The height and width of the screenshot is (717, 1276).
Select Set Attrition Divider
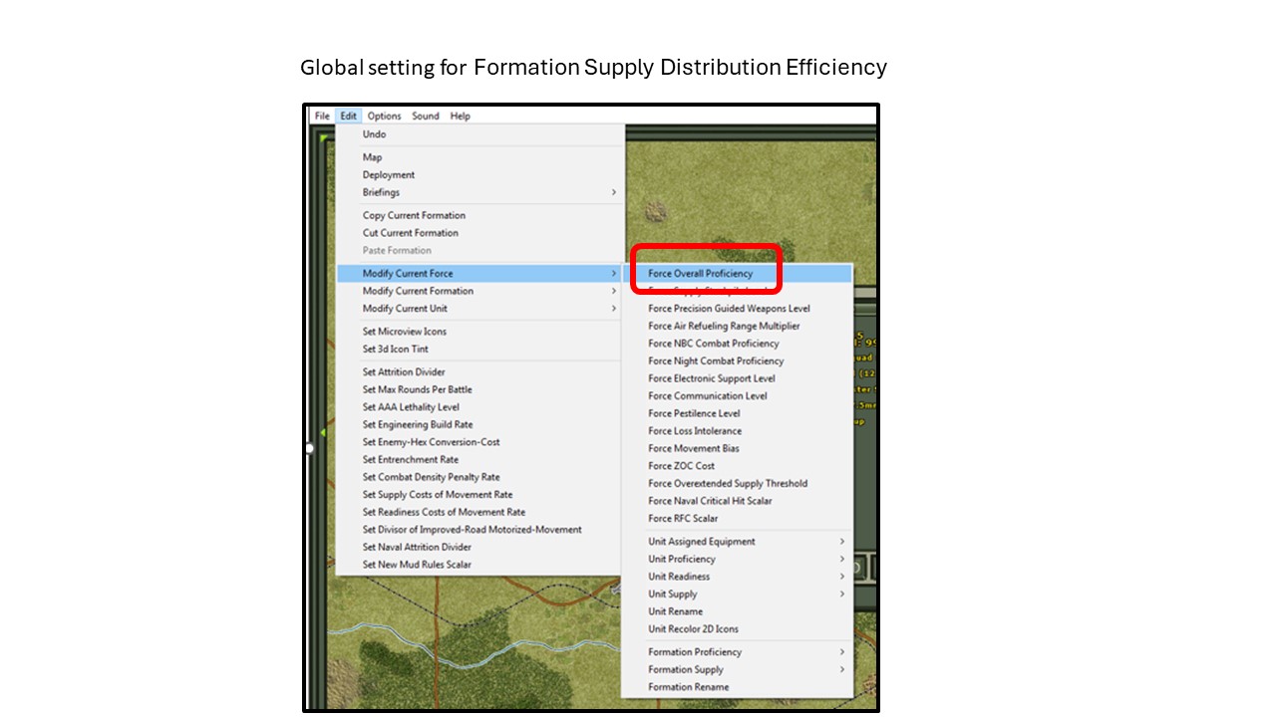coord(480,372)
